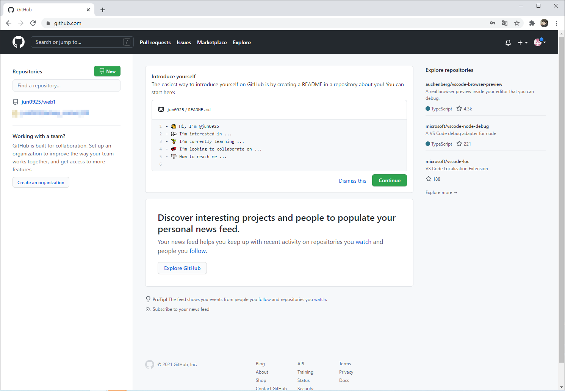The width and height of the screenshot is (565, 391).
Task: Open the footer About link
Action: [262, 372]
